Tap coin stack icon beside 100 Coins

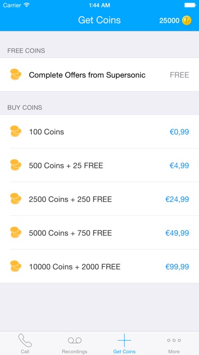click(x=16, y=131)
